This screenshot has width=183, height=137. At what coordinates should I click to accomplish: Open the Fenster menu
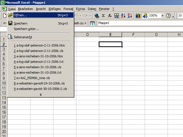point(104,9)
